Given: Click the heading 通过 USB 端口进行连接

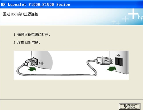Looking at the screenshot, I should 21,14.
